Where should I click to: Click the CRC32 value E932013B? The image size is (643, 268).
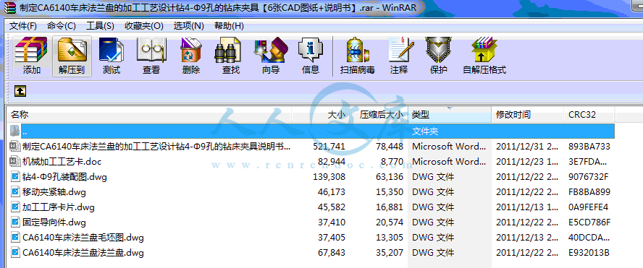(589, 252)
